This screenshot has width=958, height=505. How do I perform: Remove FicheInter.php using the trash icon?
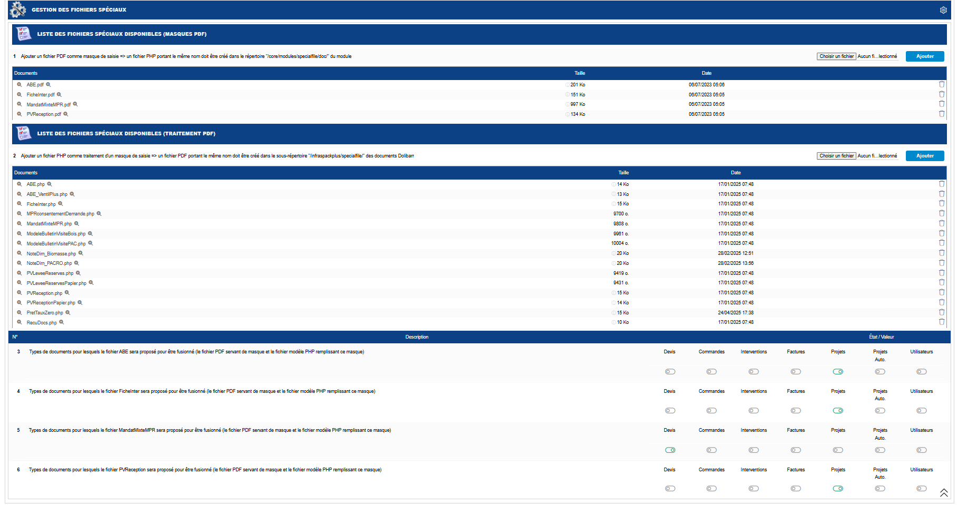tap(942, 203)
